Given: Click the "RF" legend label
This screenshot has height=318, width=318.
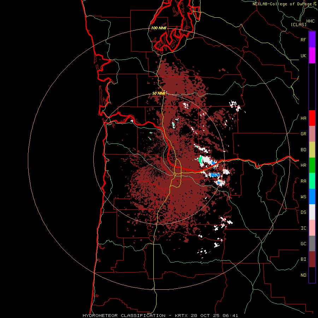Looking at the screenshot, I should (x=303, y=40).
